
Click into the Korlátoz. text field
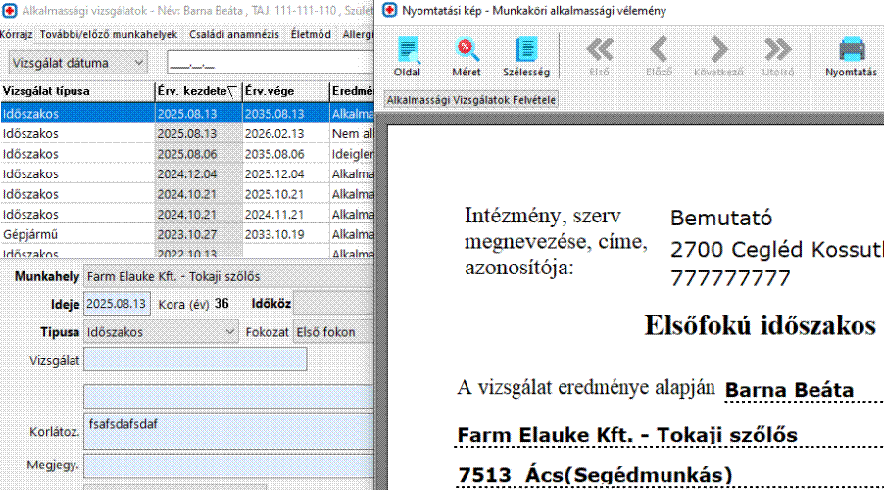pos(227,431)
